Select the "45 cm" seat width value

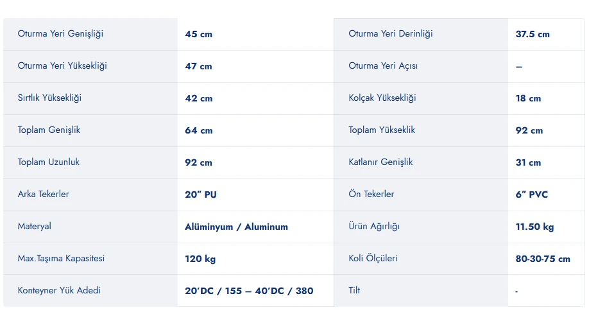[198, 34]
